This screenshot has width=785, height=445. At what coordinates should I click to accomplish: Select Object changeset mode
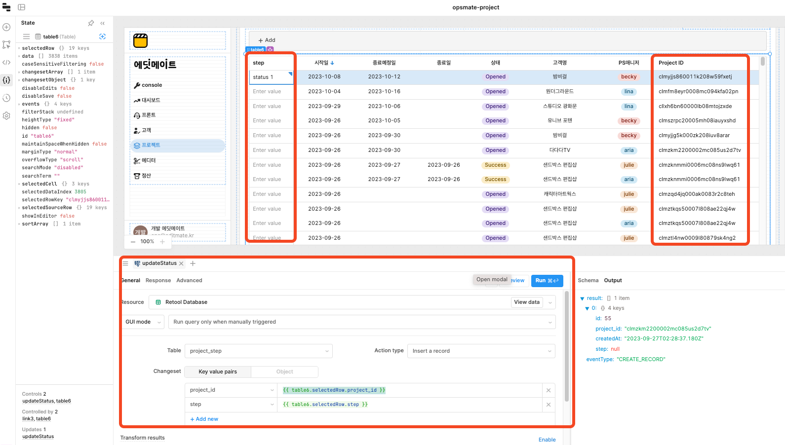(284, 372)
